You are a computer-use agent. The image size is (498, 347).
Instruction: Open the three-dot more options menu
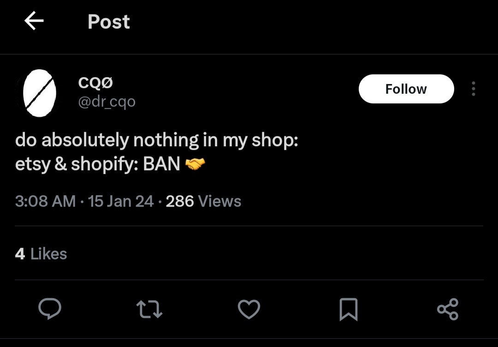pyautogui.click(x=473, y=89)
